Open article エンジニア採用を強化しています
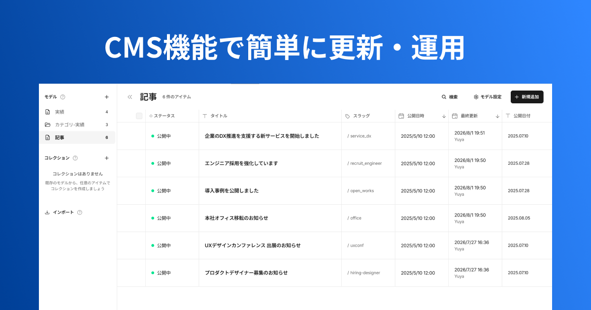This screenshot has height=310, width=591. [241, 163]
